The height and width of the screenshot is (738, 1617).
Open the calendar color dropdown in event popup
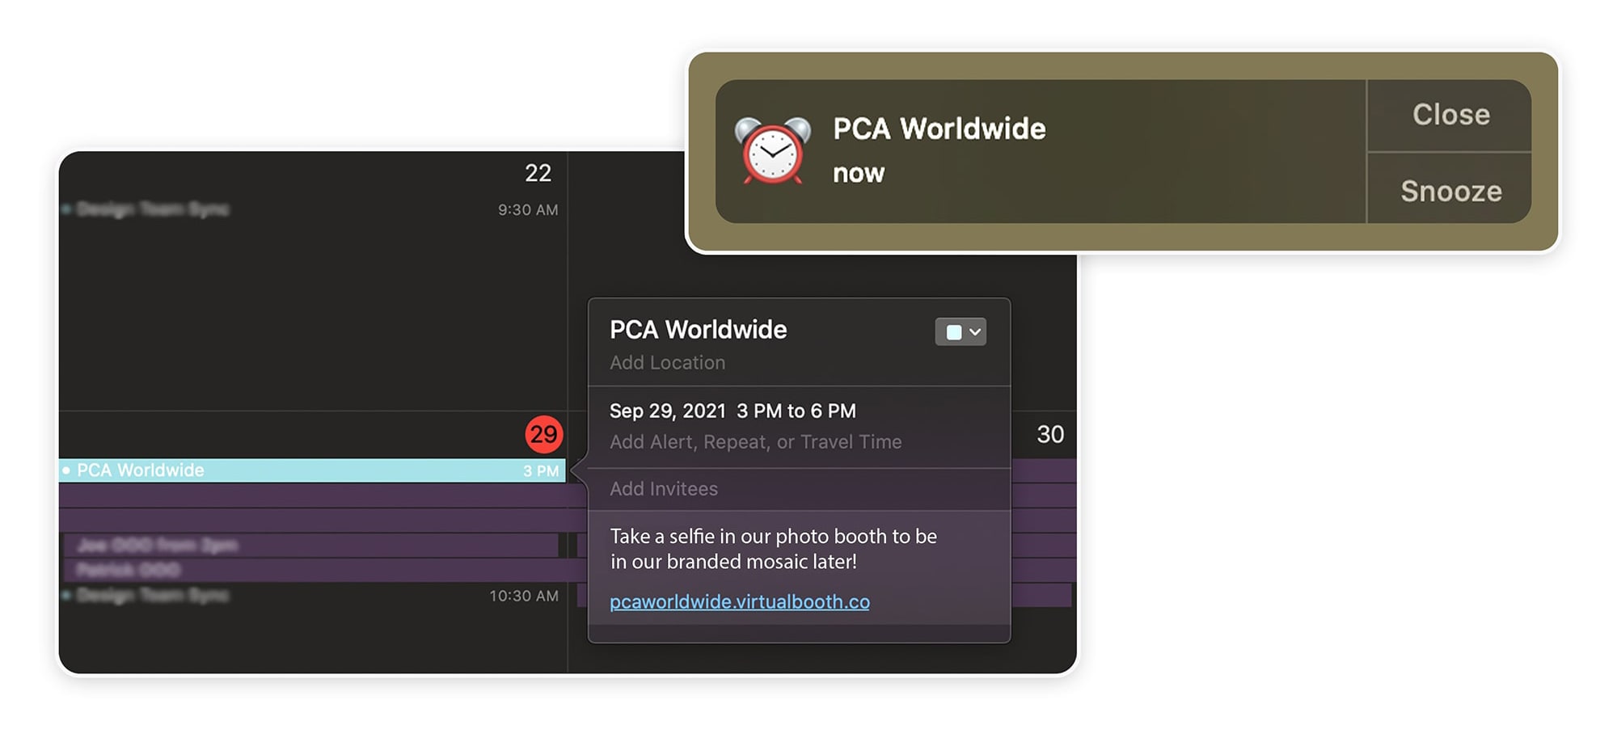point(960,331)
